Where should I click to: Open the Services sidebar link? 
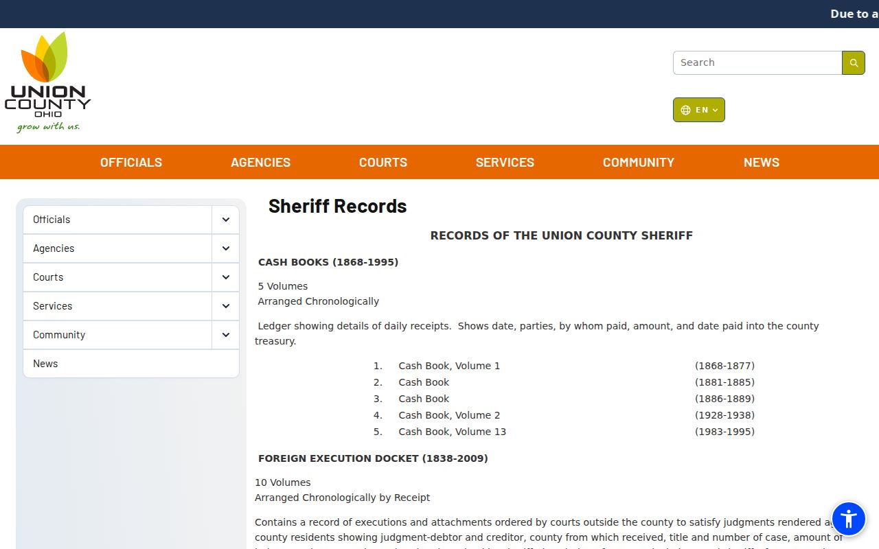click(117, 306)
